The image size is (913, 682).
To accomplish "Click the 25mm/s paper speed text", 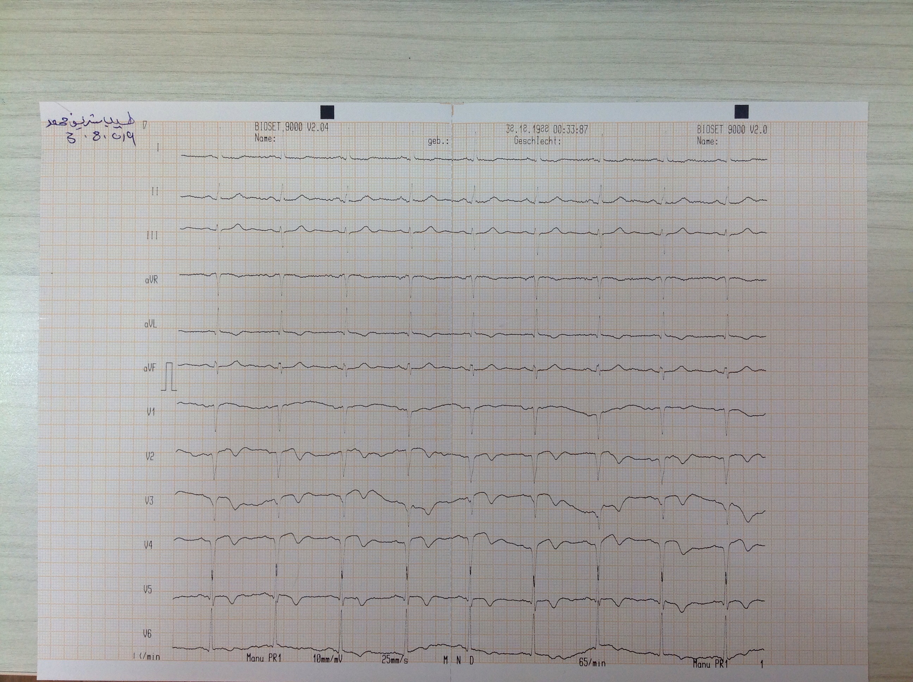I will point(395,660).
